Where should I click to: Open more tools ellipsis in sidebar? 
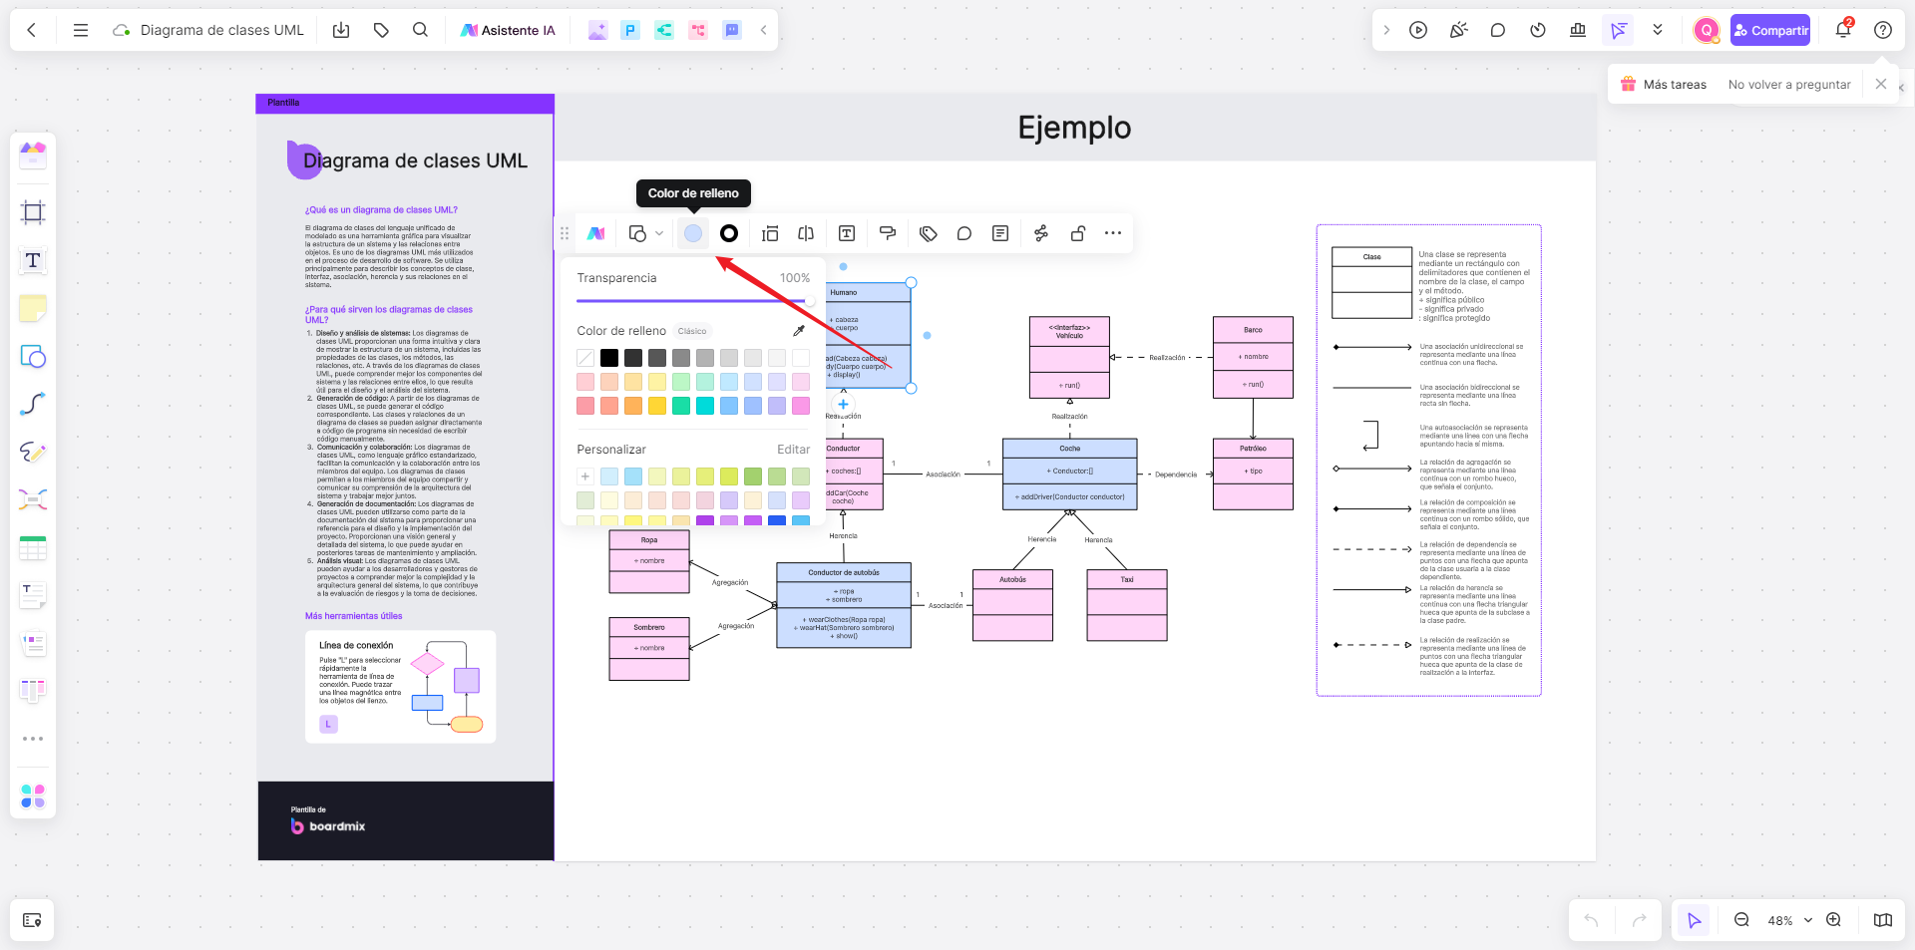pos(33,739)
